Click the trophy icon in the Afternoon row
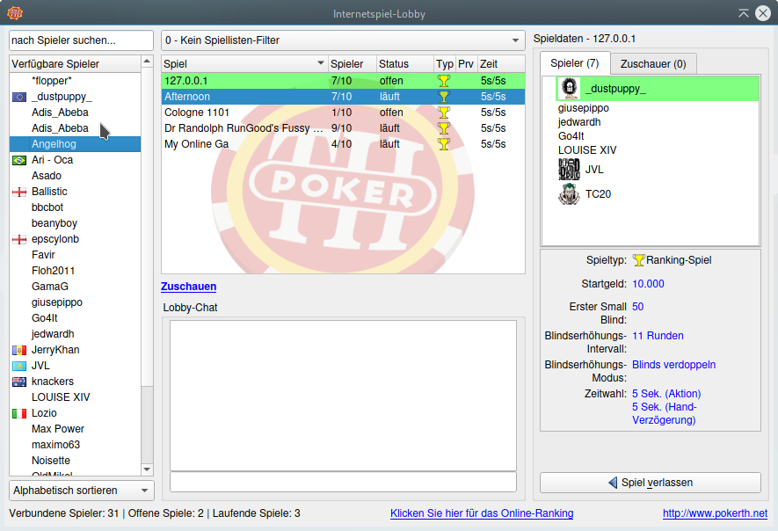Screen dimensions: 778x531 (444, 97)
